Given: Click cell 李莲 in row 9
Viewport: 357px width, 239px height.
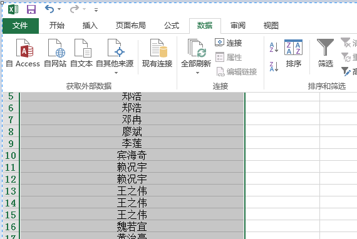Looking at the screenshot, I should [132, 143].
